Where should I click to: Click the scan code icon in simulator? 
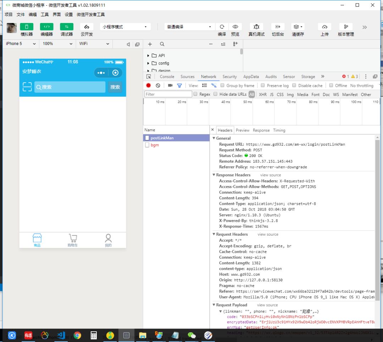point(27,87)
